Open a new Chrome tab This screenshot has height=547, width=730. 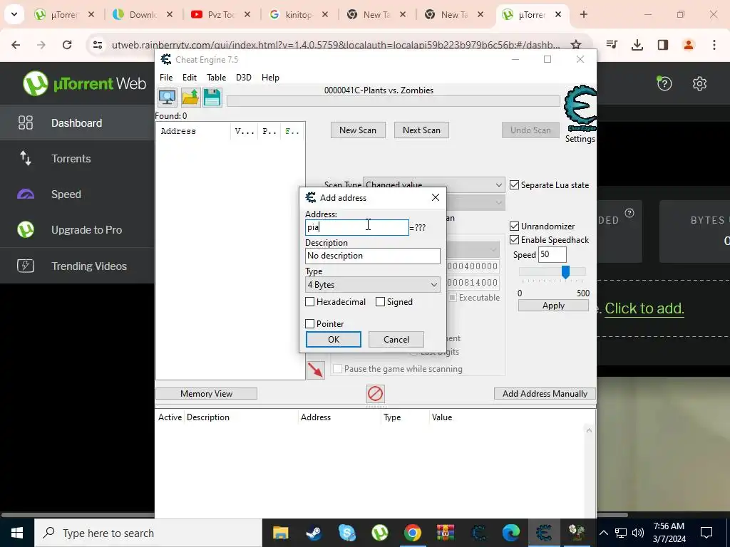pos(584,14)
